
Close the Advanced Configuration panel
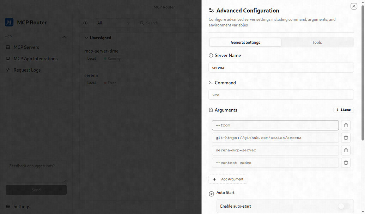(x=354, y=6)
